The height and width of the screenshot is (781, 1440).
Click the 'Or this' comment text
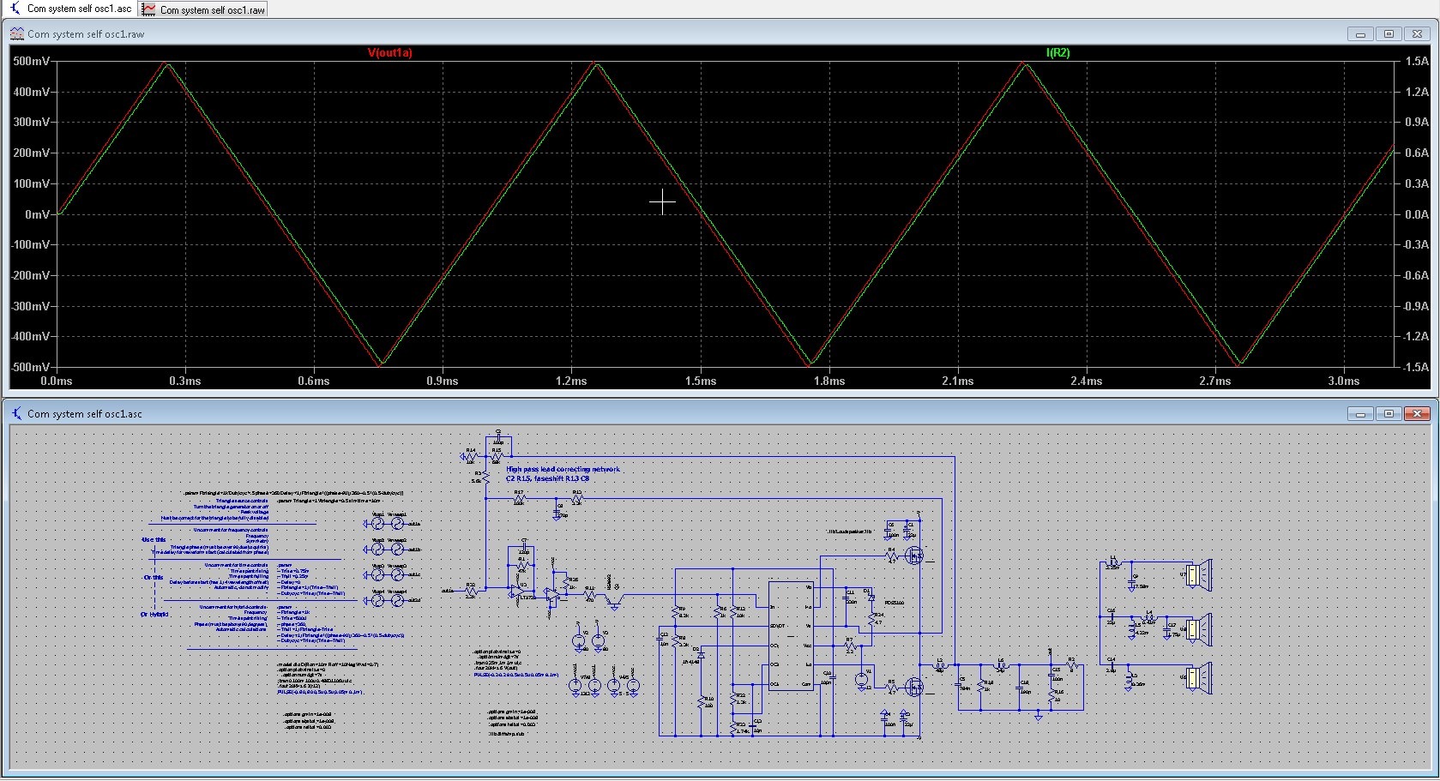(153, 577)
